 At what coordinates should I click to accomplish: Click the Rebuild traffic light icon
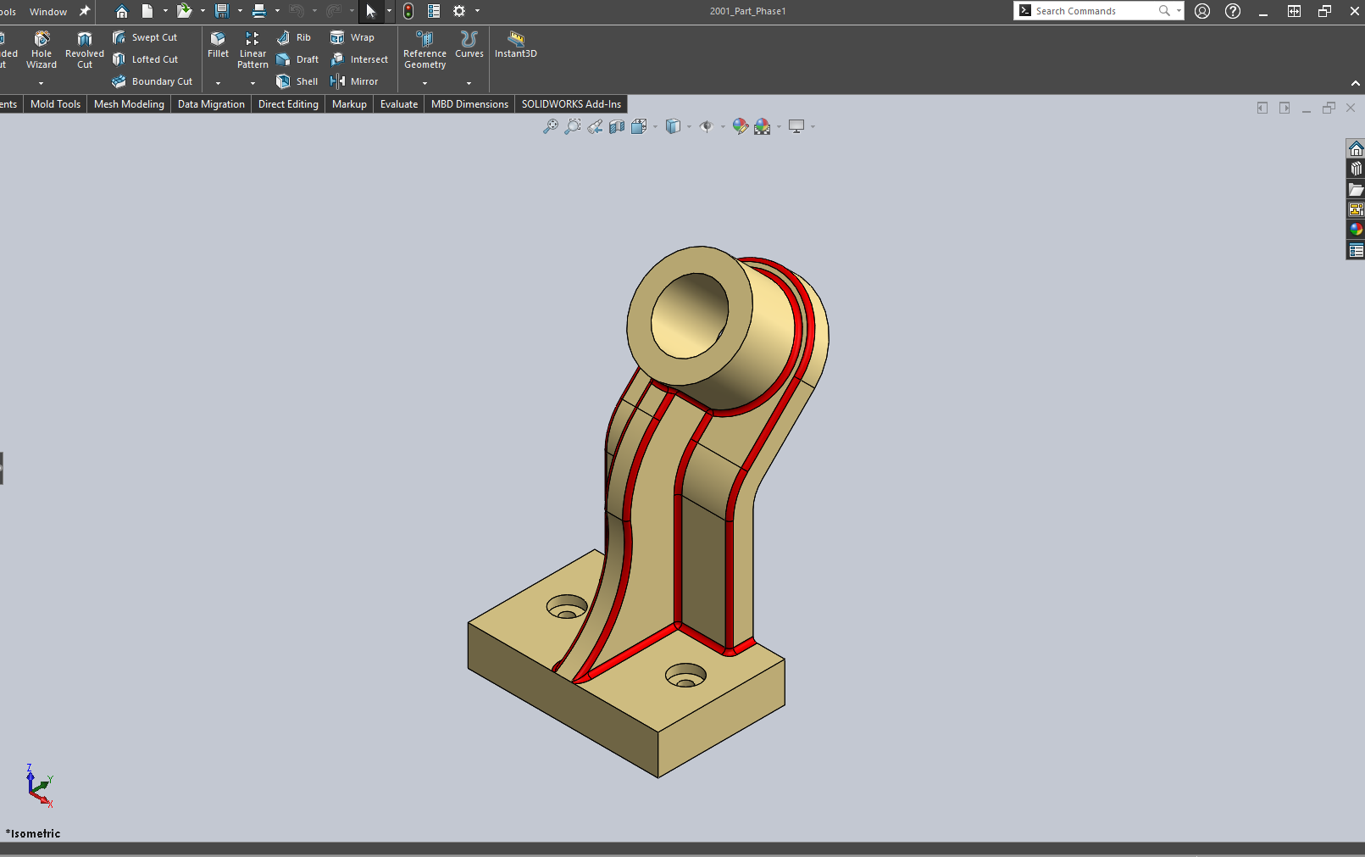[x=408, y=11]
